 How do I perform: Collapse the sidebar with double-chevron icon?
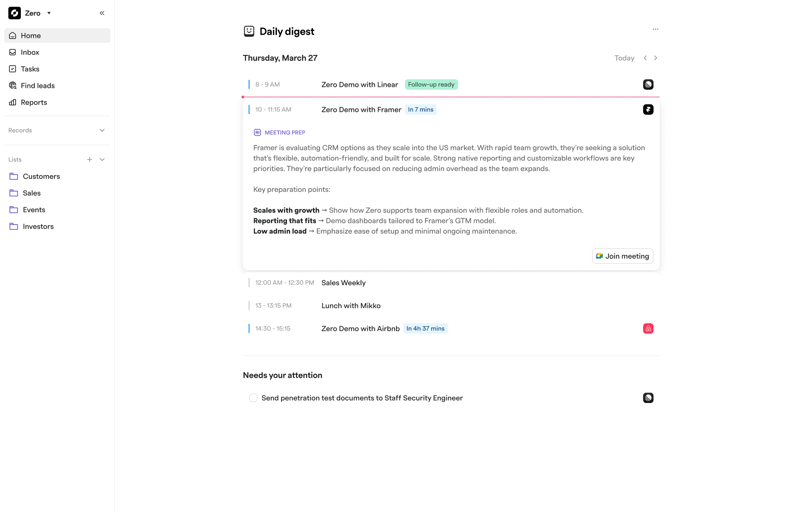point(102,13)
